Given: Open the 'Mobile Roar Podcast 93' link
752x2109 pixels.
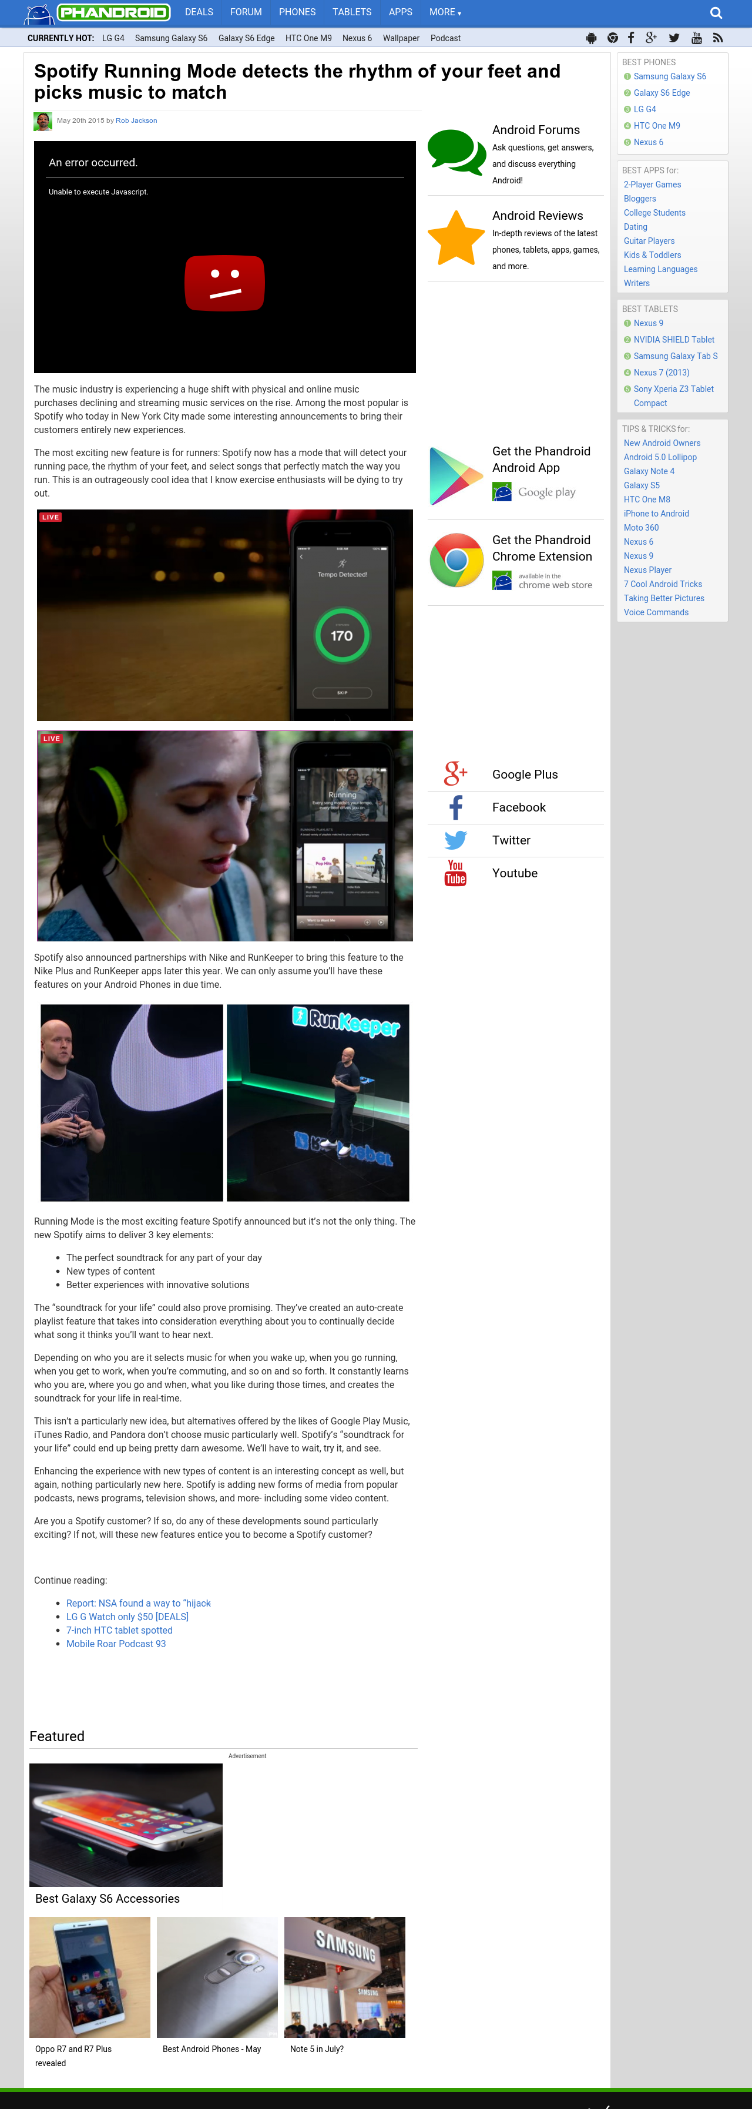Looking at the screenshot, I should point(116,1644).
